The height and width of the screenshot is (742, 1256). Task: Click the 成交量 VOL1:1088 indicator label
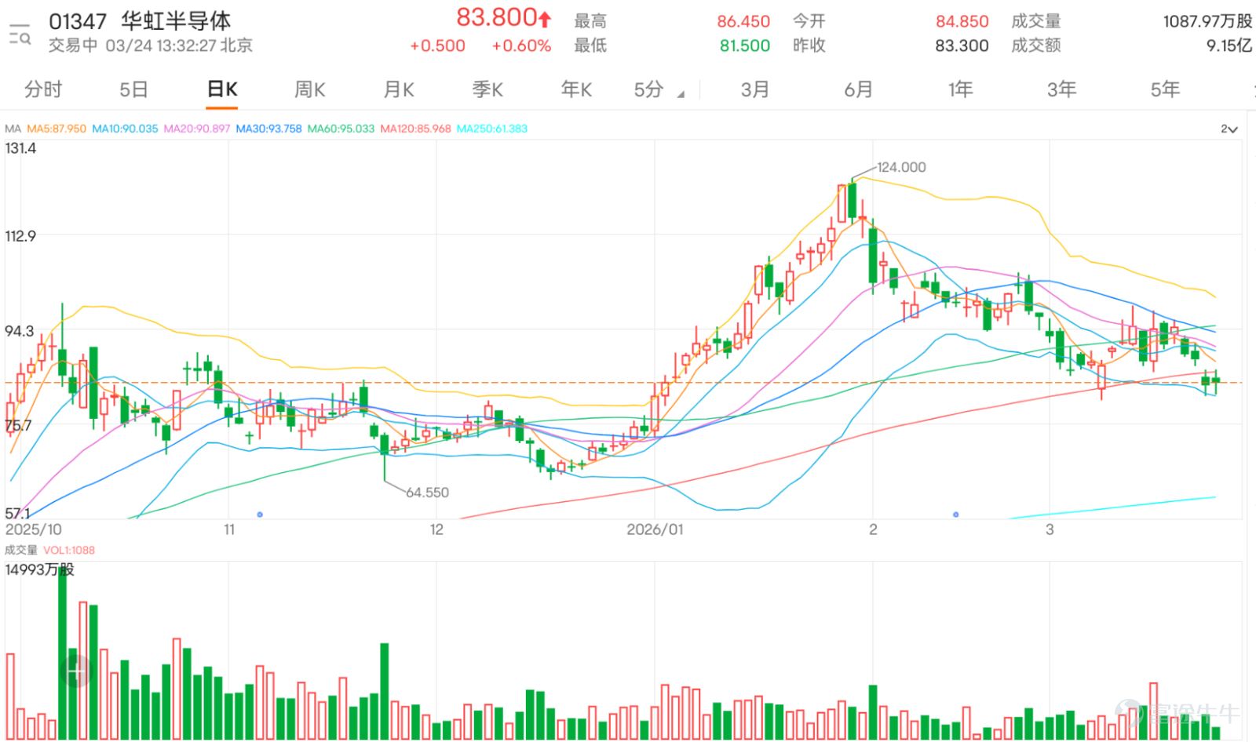tap(50, 550)
